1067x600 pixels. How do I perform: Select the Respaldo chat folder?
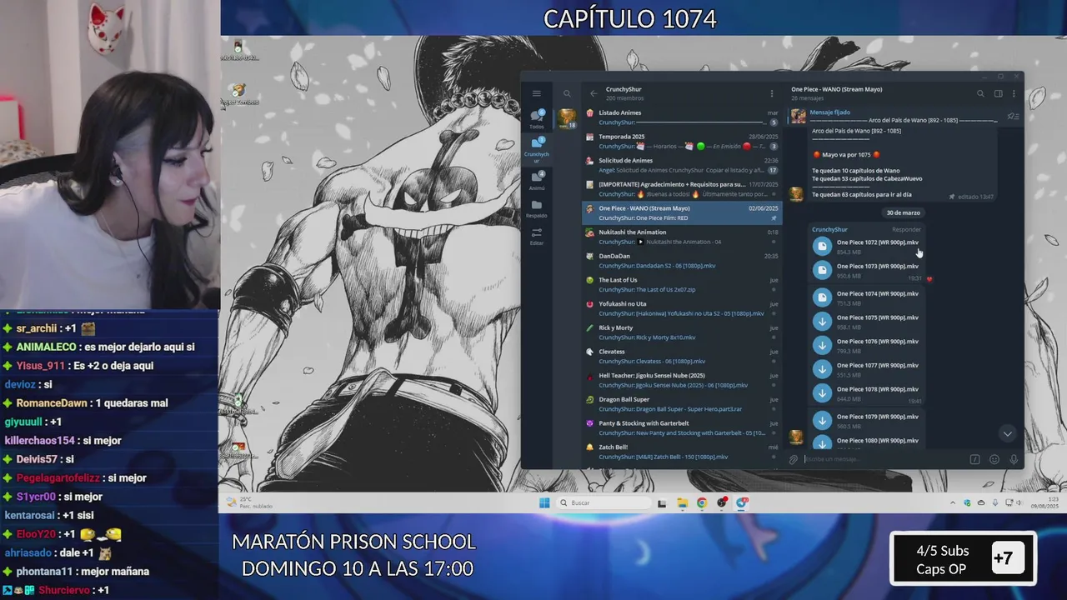tap(537, 208)
